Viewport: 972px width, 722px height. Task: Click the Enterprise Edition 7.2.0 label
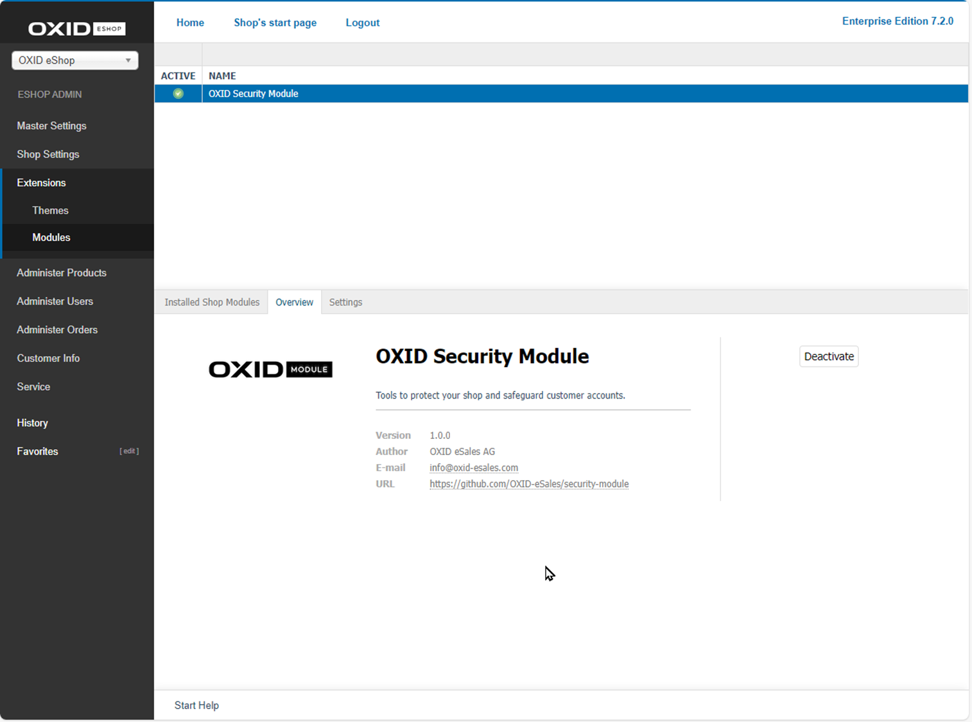pos(898,21)
